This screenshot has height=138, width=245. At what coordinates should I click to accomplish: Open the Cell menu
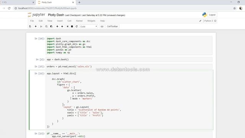pyautogui.click(x=69, y=21)
